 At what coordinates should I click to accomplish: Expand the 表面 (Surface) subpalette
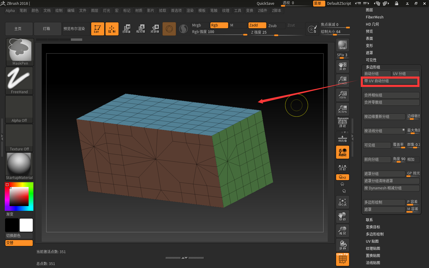click(369, 38)
